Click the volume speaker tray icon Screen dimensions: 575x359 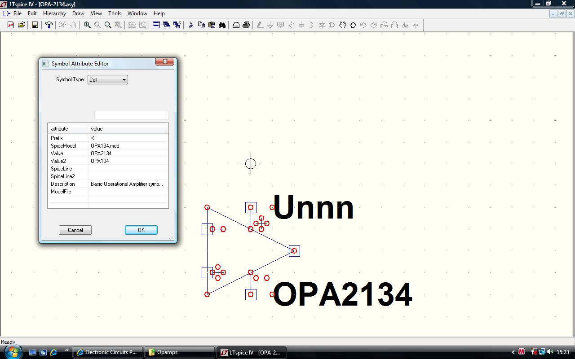point(550,352)
